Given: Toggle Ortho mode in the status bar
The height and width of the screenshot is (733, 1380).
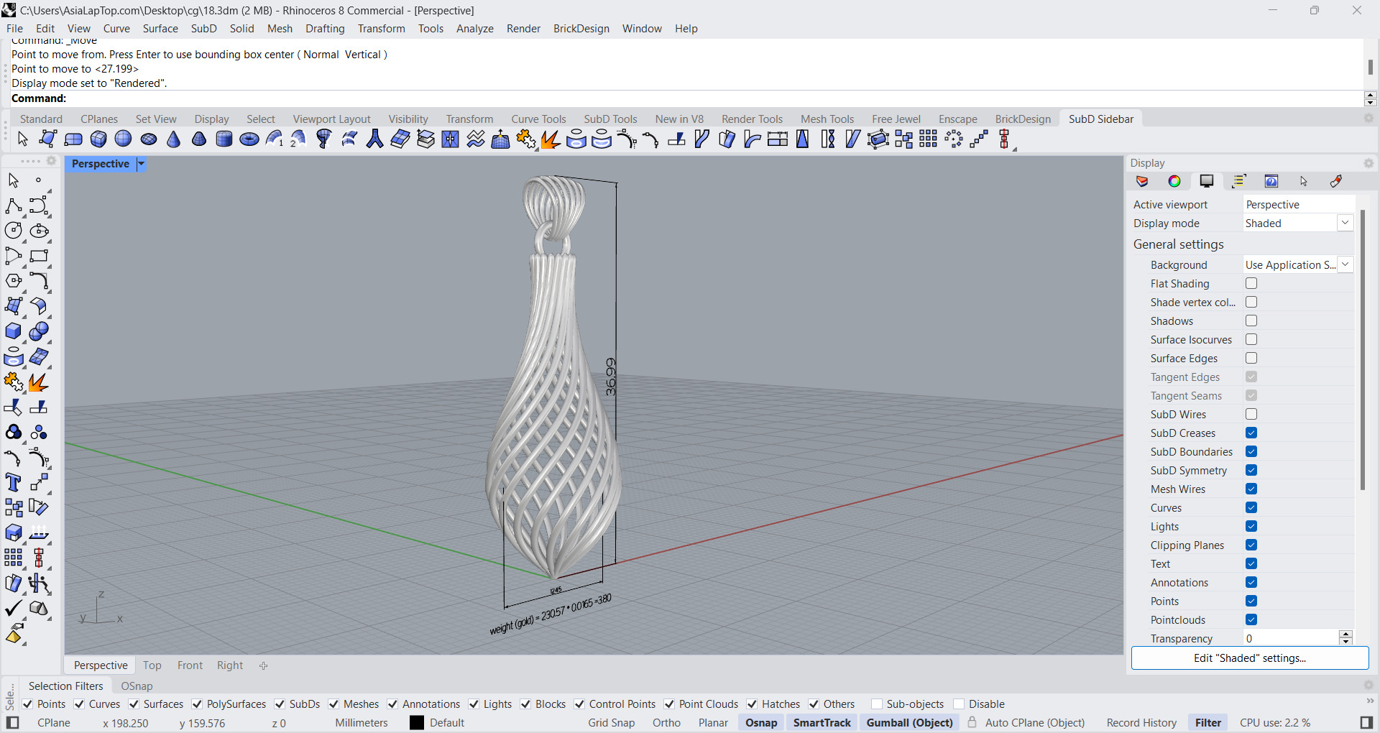Looking at the screenshot, I should [666, 723].
